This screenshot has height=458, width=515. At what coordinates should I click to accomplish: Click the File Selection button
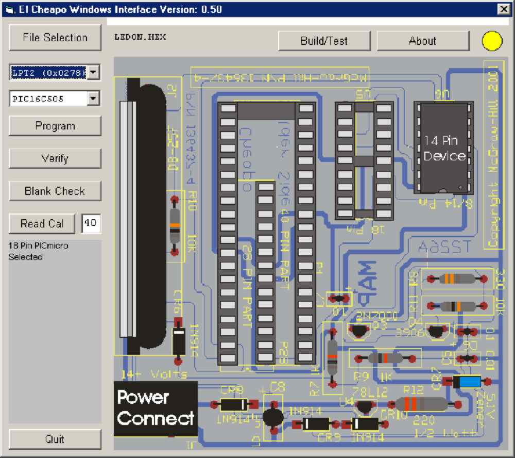click(x=55, y=38)
